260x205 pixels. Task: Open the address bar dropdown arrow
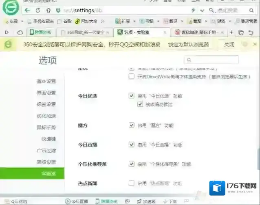click(202, 11)
